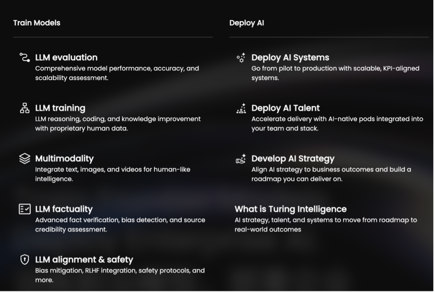The image size is (435, 292).
Task: Select the Deploy AI Talent link
Action: 285,108
